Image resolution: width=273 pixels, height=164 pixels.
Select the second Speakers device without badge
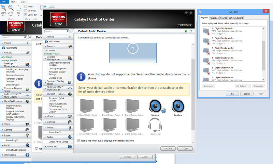click(178, 106)
